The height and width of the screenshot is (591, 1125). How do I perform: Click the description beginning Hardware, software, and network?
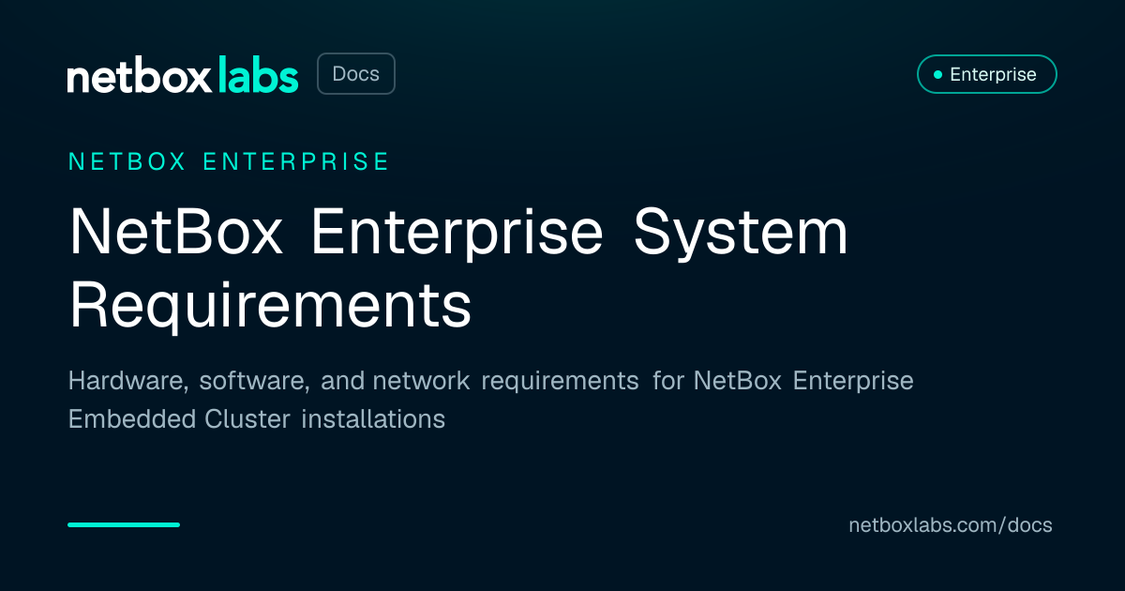[x=491, y=400]
